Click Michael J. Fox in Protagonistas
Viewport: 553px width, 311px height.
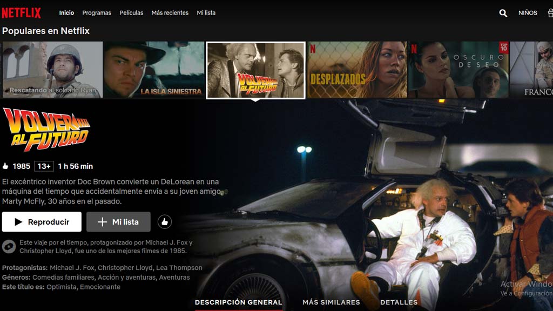coord(72,268)
